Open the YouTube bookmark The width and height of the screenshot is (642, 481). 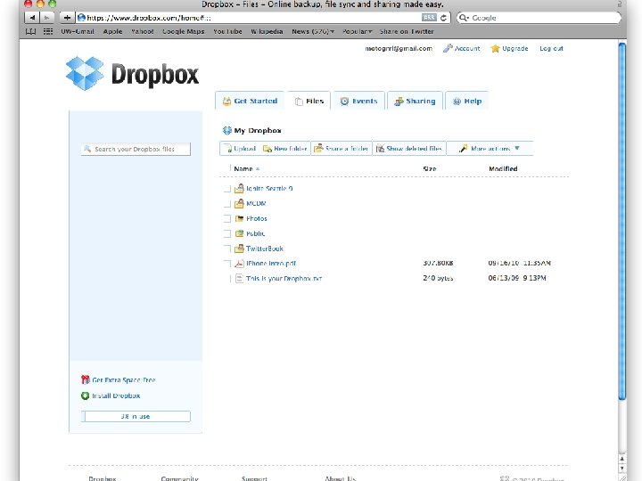(x=227, y=31)
